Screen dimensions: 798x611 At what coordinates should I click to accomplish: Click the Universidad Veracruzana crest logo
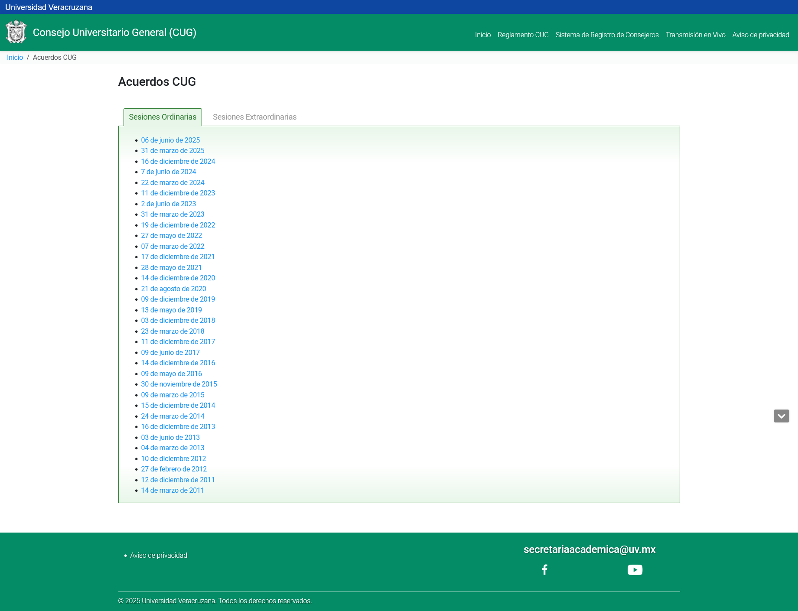coord(16,32)
